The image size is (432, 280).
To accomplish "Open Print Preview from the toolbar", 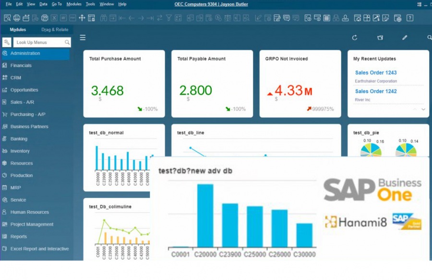I will point(7,18).
